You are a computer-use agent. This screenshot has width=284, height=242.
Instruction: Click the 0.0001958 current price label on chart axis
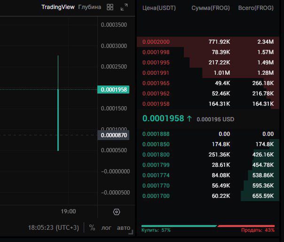click(x=113, y=89)
